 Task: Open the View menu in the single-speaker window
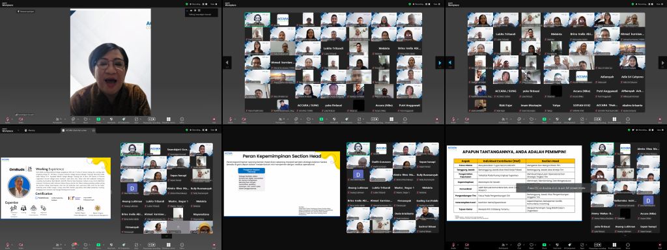point(214,5)
